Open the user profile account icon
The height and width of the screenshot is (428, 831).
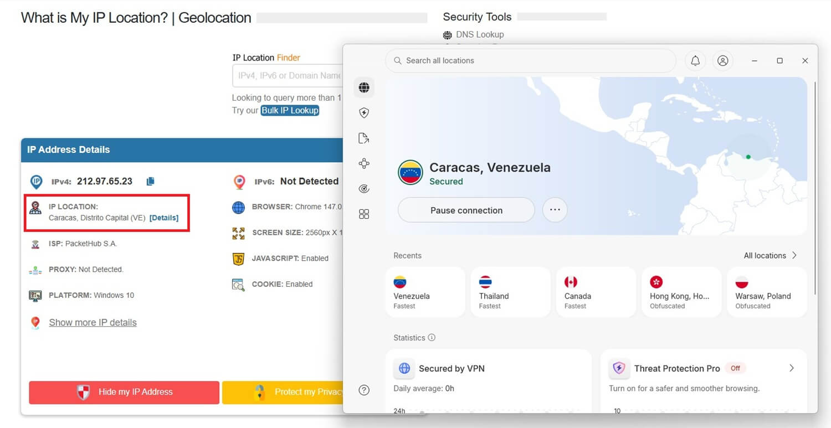coord(722,60)
